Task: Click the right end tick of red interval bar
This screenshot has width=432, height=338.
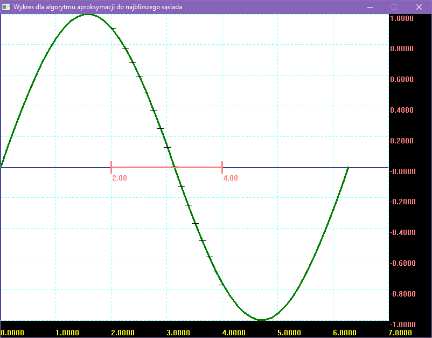Action: [x=222, y=167]
